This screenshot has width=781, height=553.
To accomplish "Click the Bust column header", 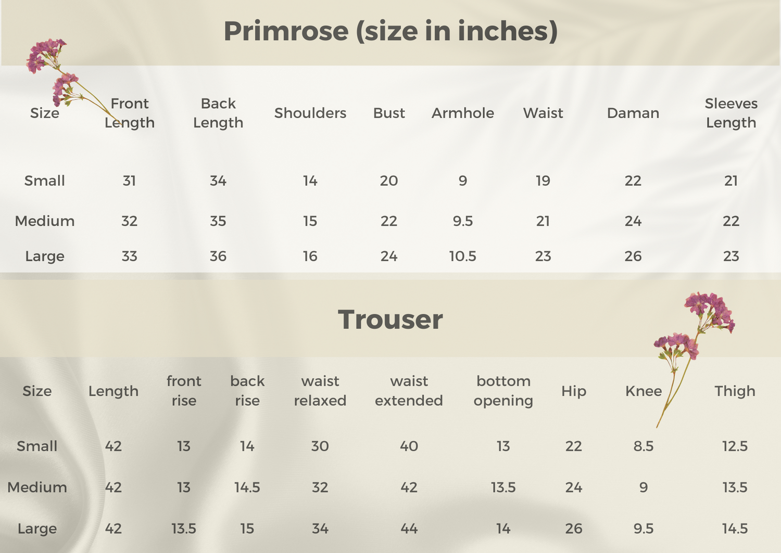I will click(389, 113).
